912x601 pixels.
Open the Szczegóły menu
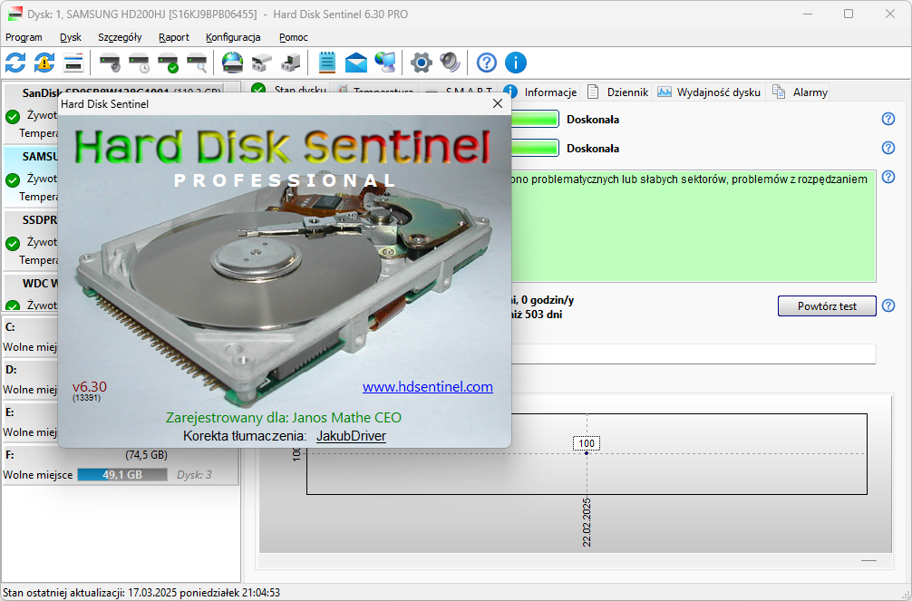(x=120, y=37)
